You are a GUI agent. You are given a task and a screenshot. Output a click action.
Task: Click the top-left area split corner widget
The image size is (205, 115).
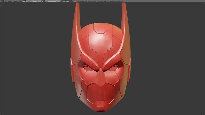[1, 5]
